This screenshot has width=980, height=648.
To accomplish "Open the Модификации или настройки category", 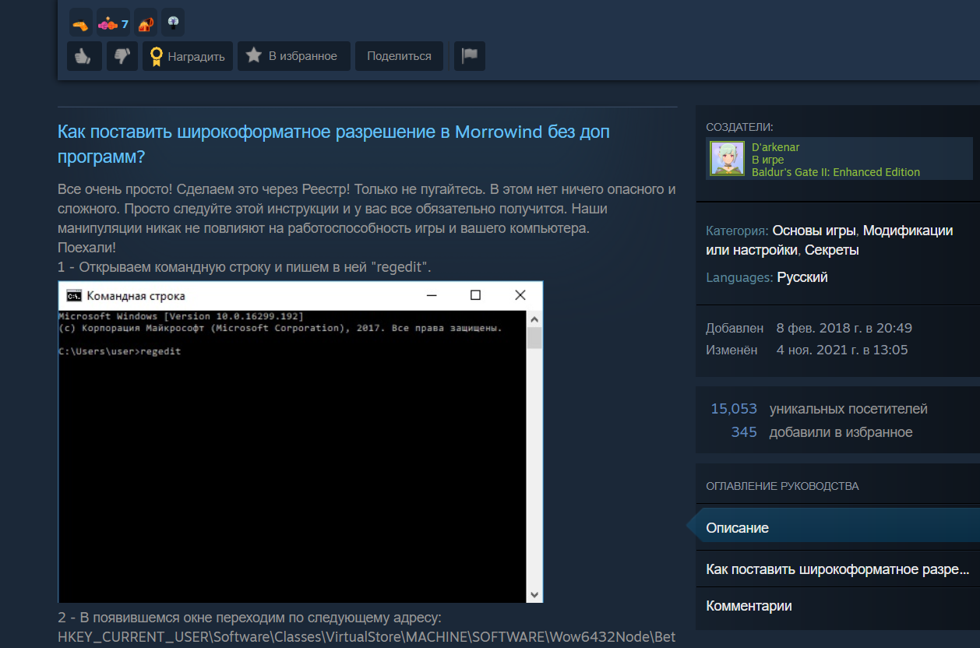I will click(830, 241).
